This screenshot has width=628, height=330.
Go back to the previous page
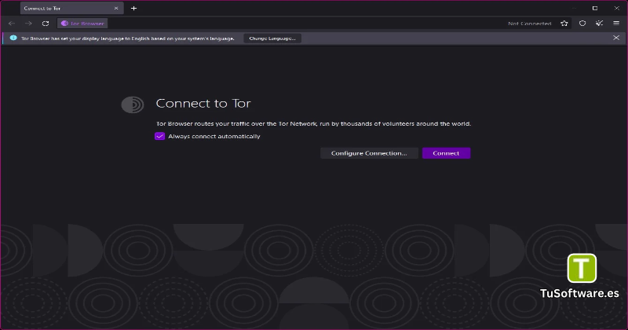[12, 24]
